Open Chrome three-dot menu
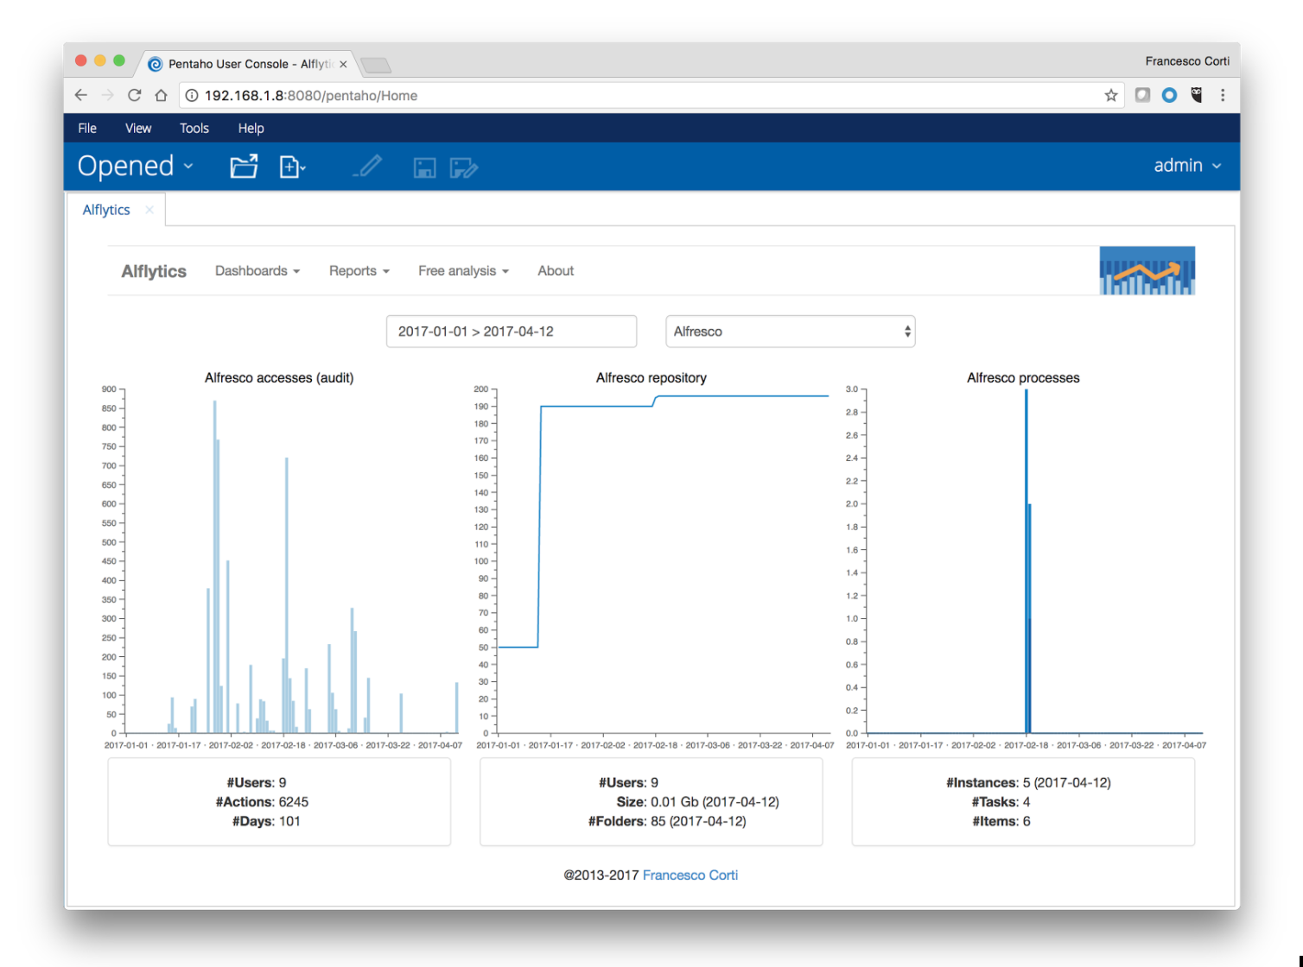Viewport: 1303px width, 967px height. click(1223, 95)
